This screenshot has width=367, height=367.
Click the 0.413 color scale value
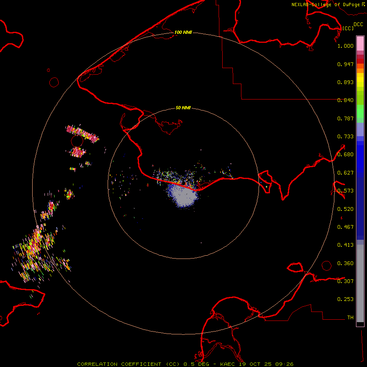[x=345, y=245]
